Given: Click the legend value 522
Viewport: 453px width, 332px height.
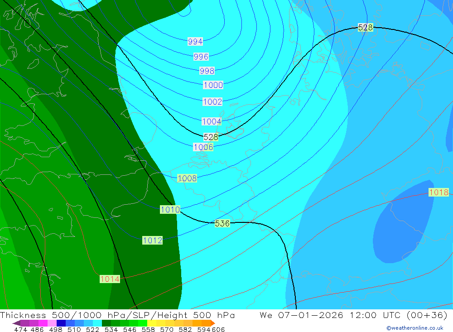Looking at the screenshot, I should [x=92, y=329].
